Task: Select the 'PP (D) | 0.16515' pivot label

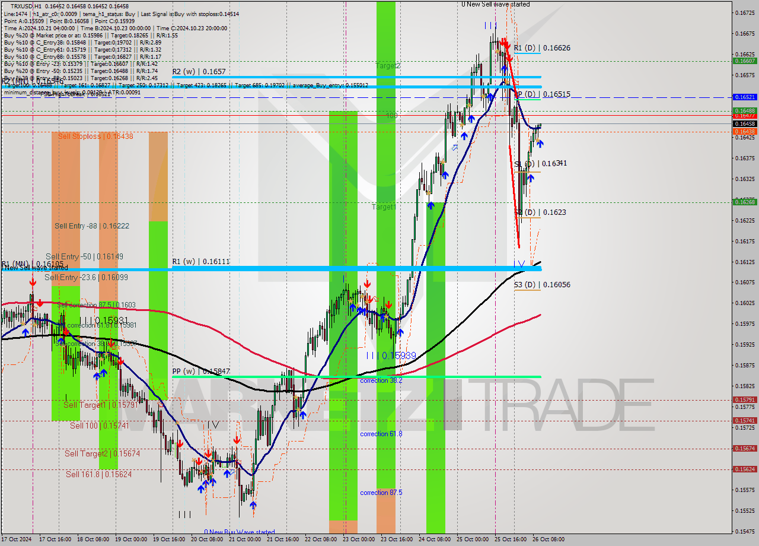Action: click(542, 94)
